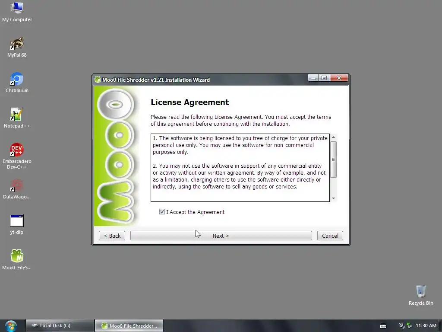
Task: Close the Moo0 installation wizard window
Action: click(339, 78)
